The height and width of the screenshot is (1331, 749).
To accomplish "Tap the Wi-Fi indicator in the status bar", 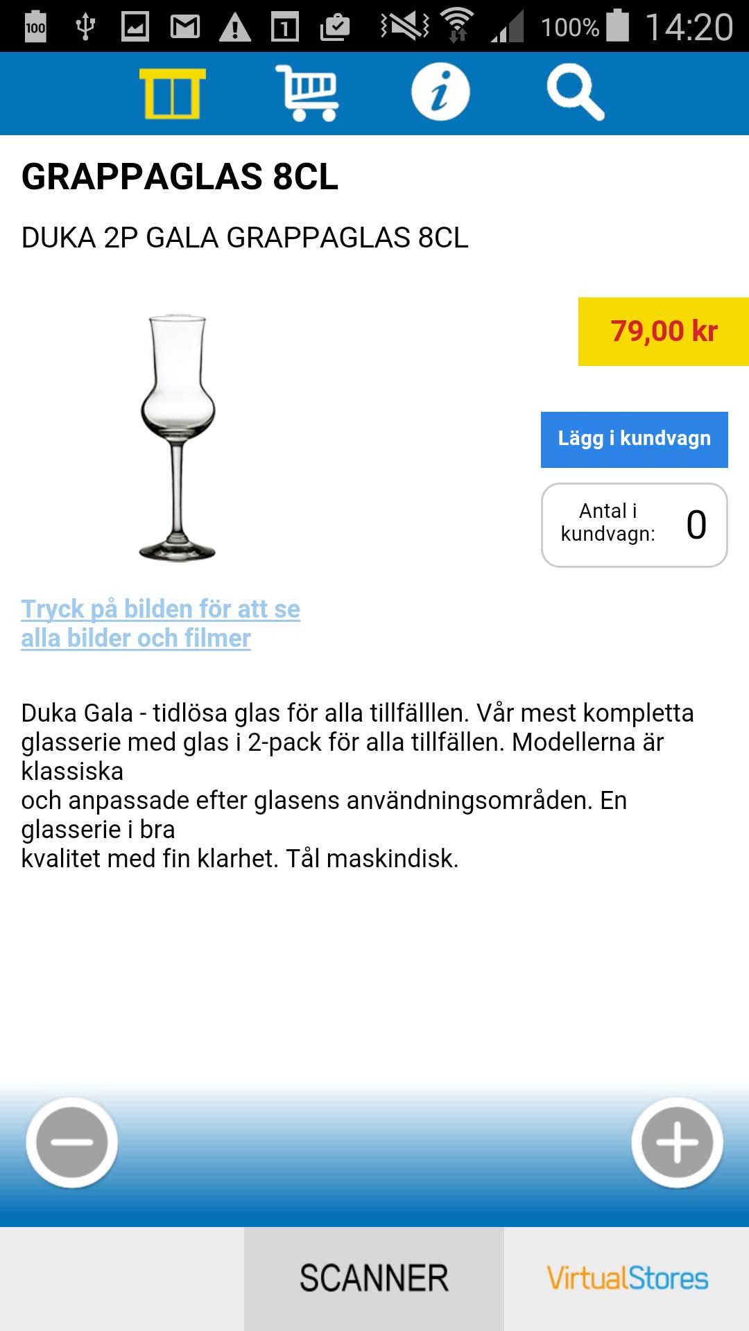I will [x=458, y=23].
